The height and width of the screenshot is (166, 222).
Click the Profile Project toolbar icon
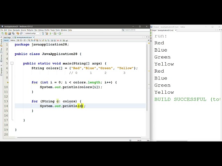pos(60,34)
